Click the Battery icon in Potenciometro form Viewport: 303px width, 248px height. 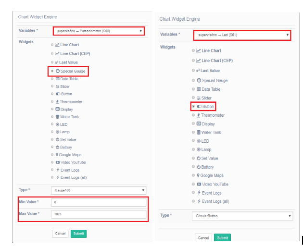point(57,147)
